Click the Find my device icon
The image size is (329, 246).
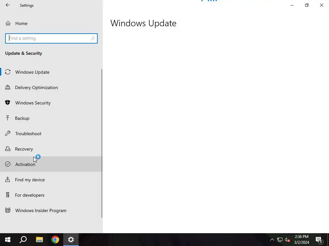coord(8,179)
